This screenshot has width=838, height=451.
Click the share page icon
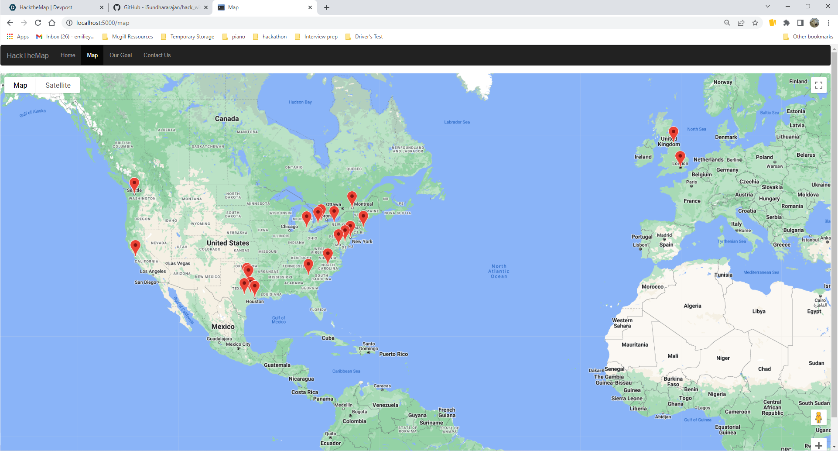741,23
